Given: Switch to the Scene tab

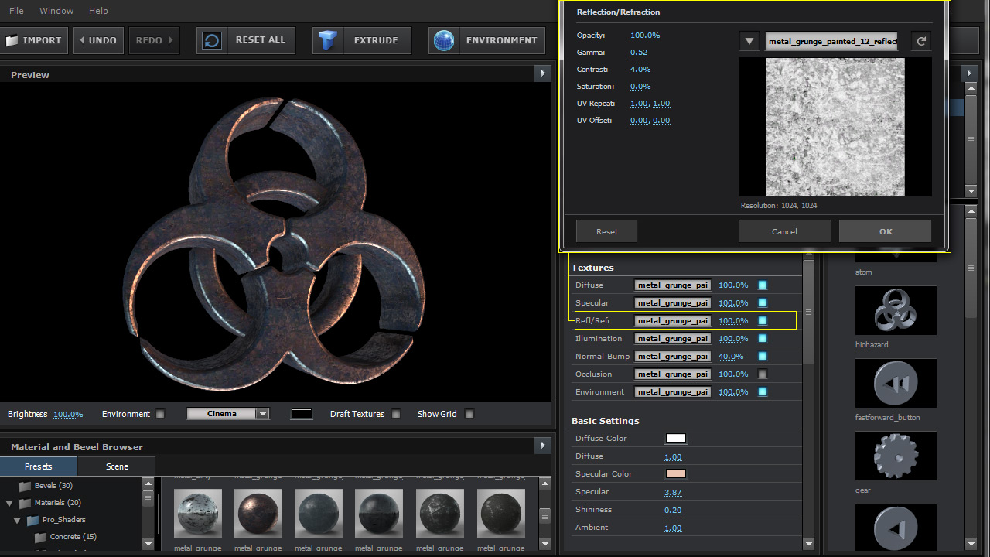Looking at the screenshot, I should click(x=117, y=466).
